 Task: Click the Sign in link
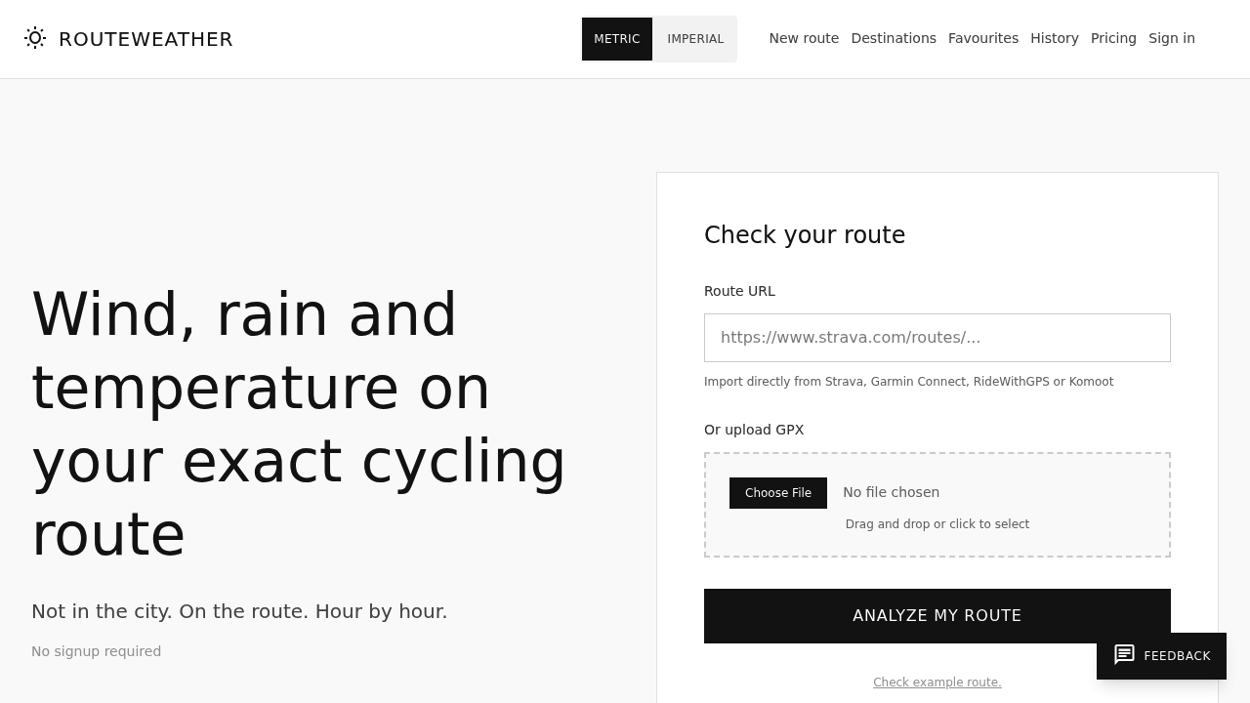point(1172,38)
